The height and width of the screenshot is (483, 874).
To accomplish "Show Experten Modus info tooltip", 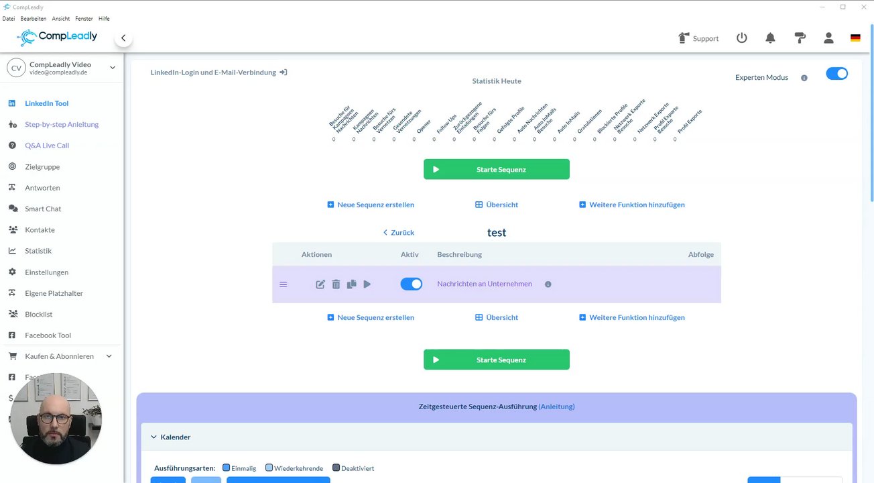I will [804, 78].
